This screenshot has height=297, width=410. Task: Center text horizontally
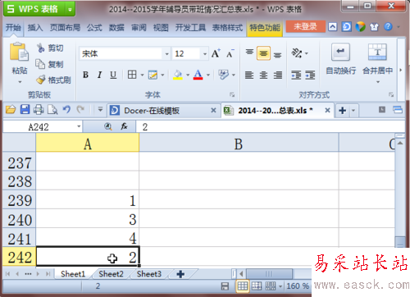click(x=263, y=75)
